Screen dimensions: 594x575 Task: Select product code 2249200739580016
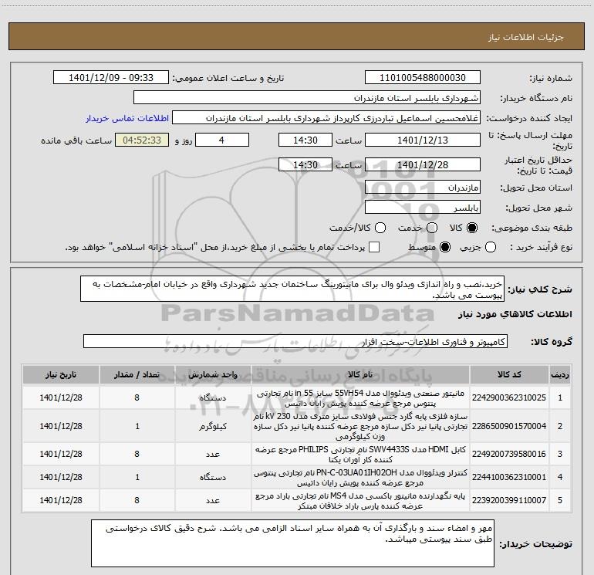pyautogui.click(x=509, y=454)
